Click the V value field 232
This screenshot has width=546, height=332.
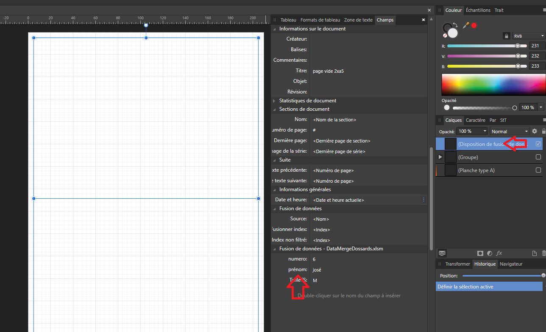click(537, 56)
